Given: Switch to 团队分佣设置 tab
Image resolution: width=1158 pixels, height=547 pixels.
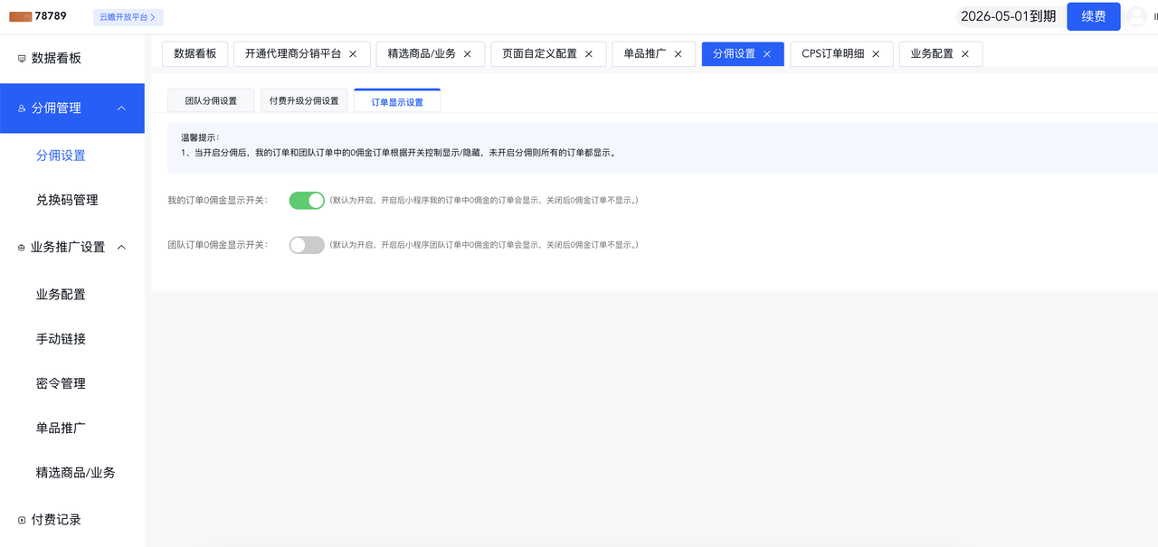Looking at the screenshot, I should (x=211, y=101).
